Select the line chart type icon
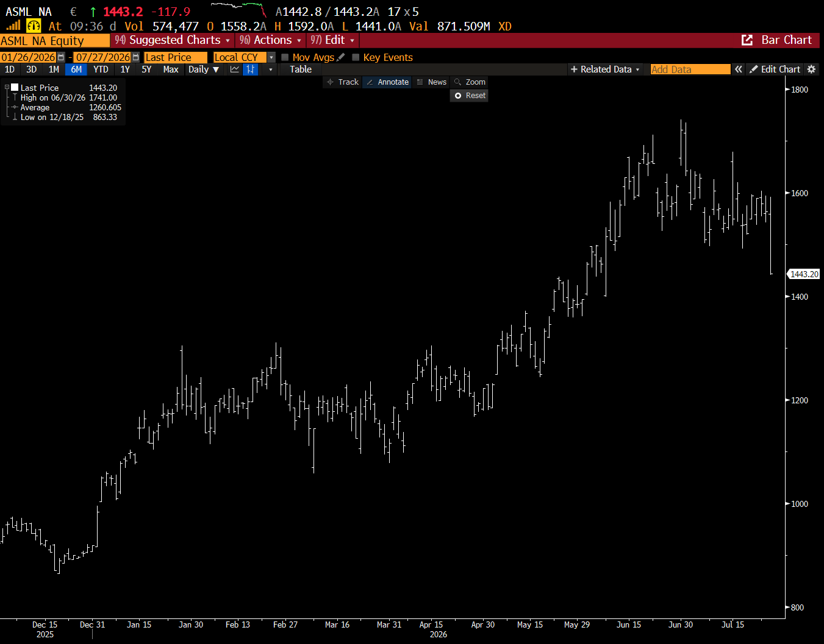The image size is (824, 644). point(235,69)
